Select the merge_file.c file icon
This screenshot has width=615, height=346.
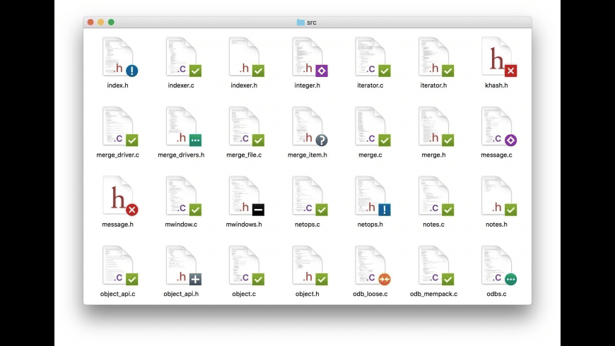coord(245,126)
